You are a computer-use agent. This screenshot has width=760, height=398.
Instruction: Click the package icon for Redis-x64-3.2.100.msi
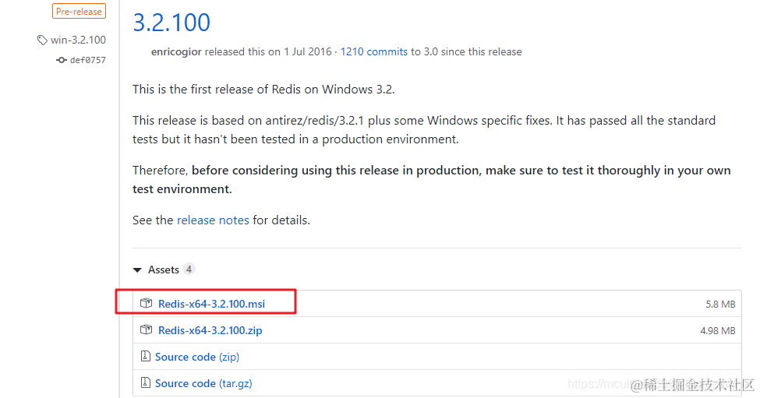pyautogui.click(x=146, y=303)
